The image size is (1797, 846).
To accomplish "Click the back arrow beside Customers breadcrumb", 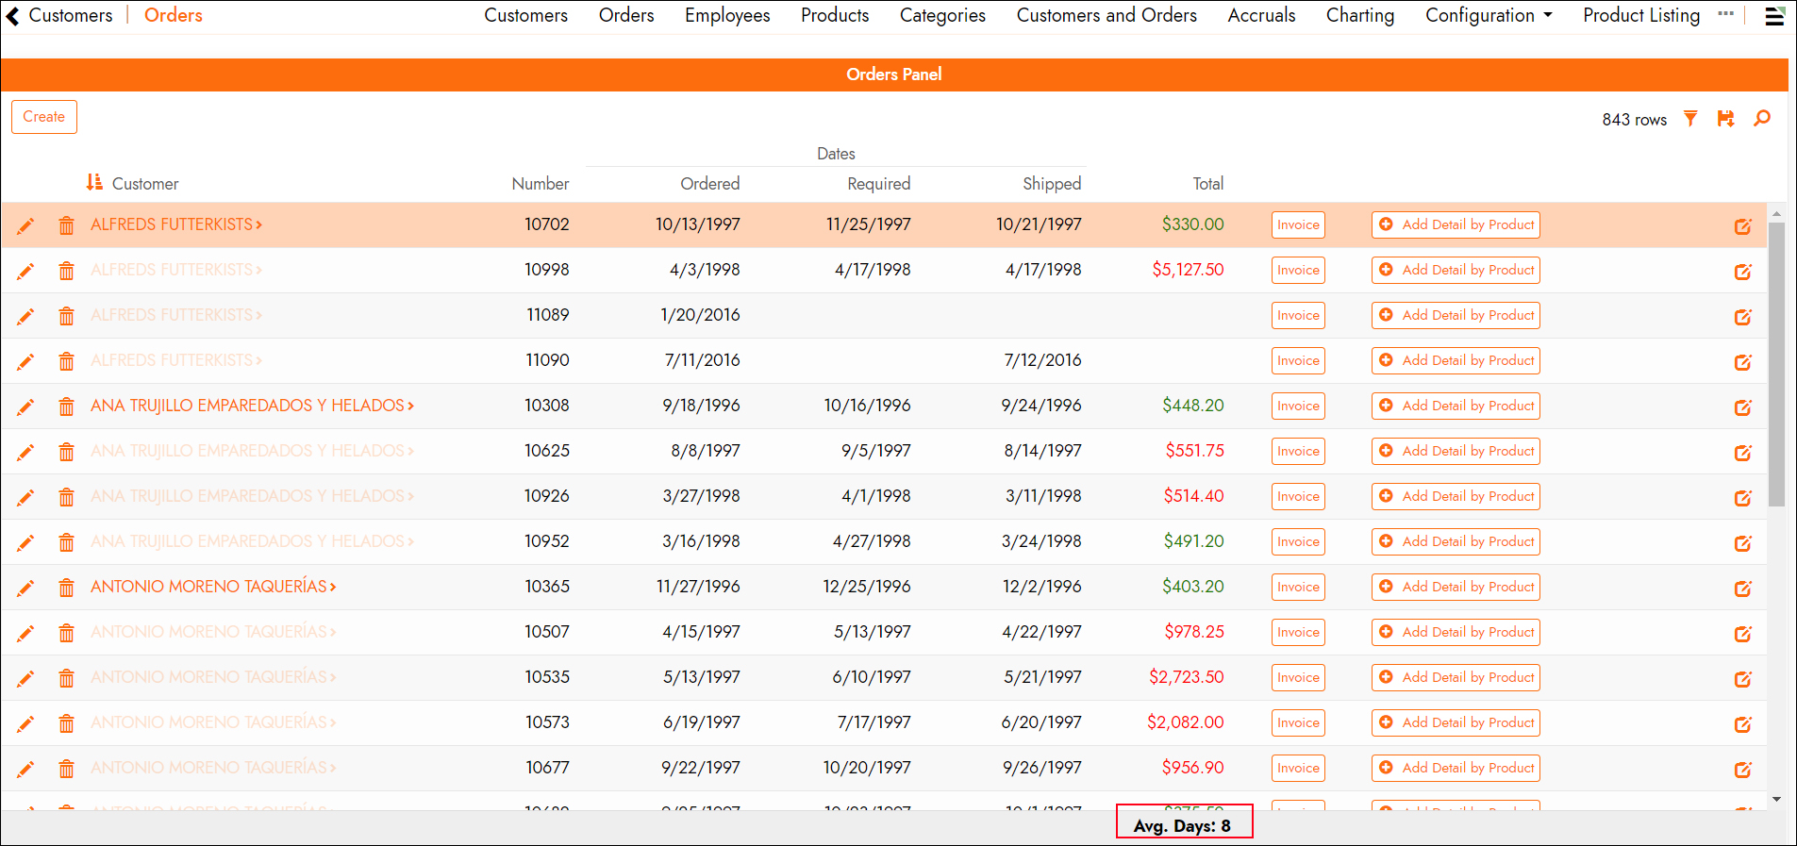I will [x=13, y=16].
